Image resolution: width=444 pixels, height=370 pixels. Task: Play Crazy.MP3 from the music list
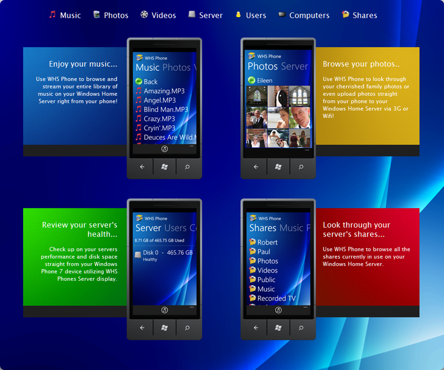click(155, 119)
